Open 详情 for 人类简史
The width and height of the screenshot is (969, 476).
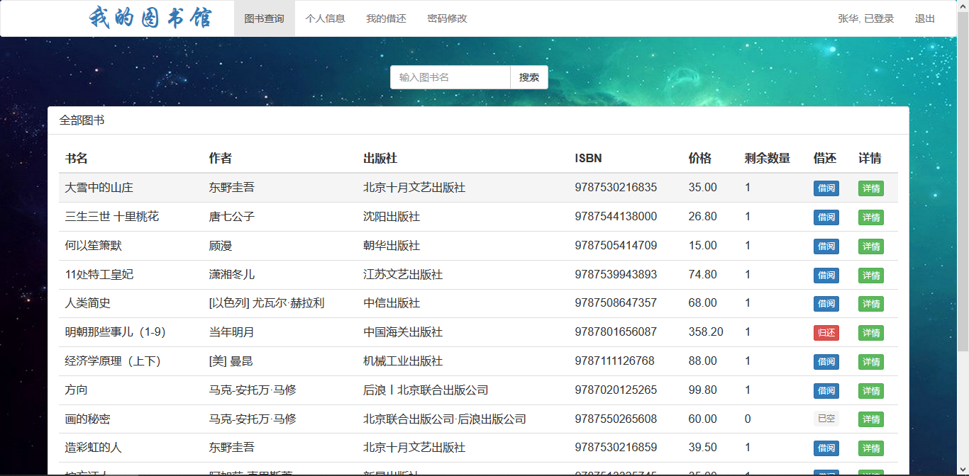coord(871,304)
